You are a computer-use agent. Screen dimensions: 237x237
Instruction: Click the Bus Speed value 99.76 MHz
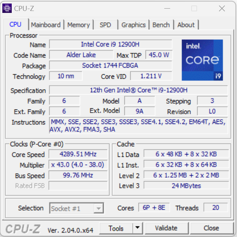pos(78,175)
